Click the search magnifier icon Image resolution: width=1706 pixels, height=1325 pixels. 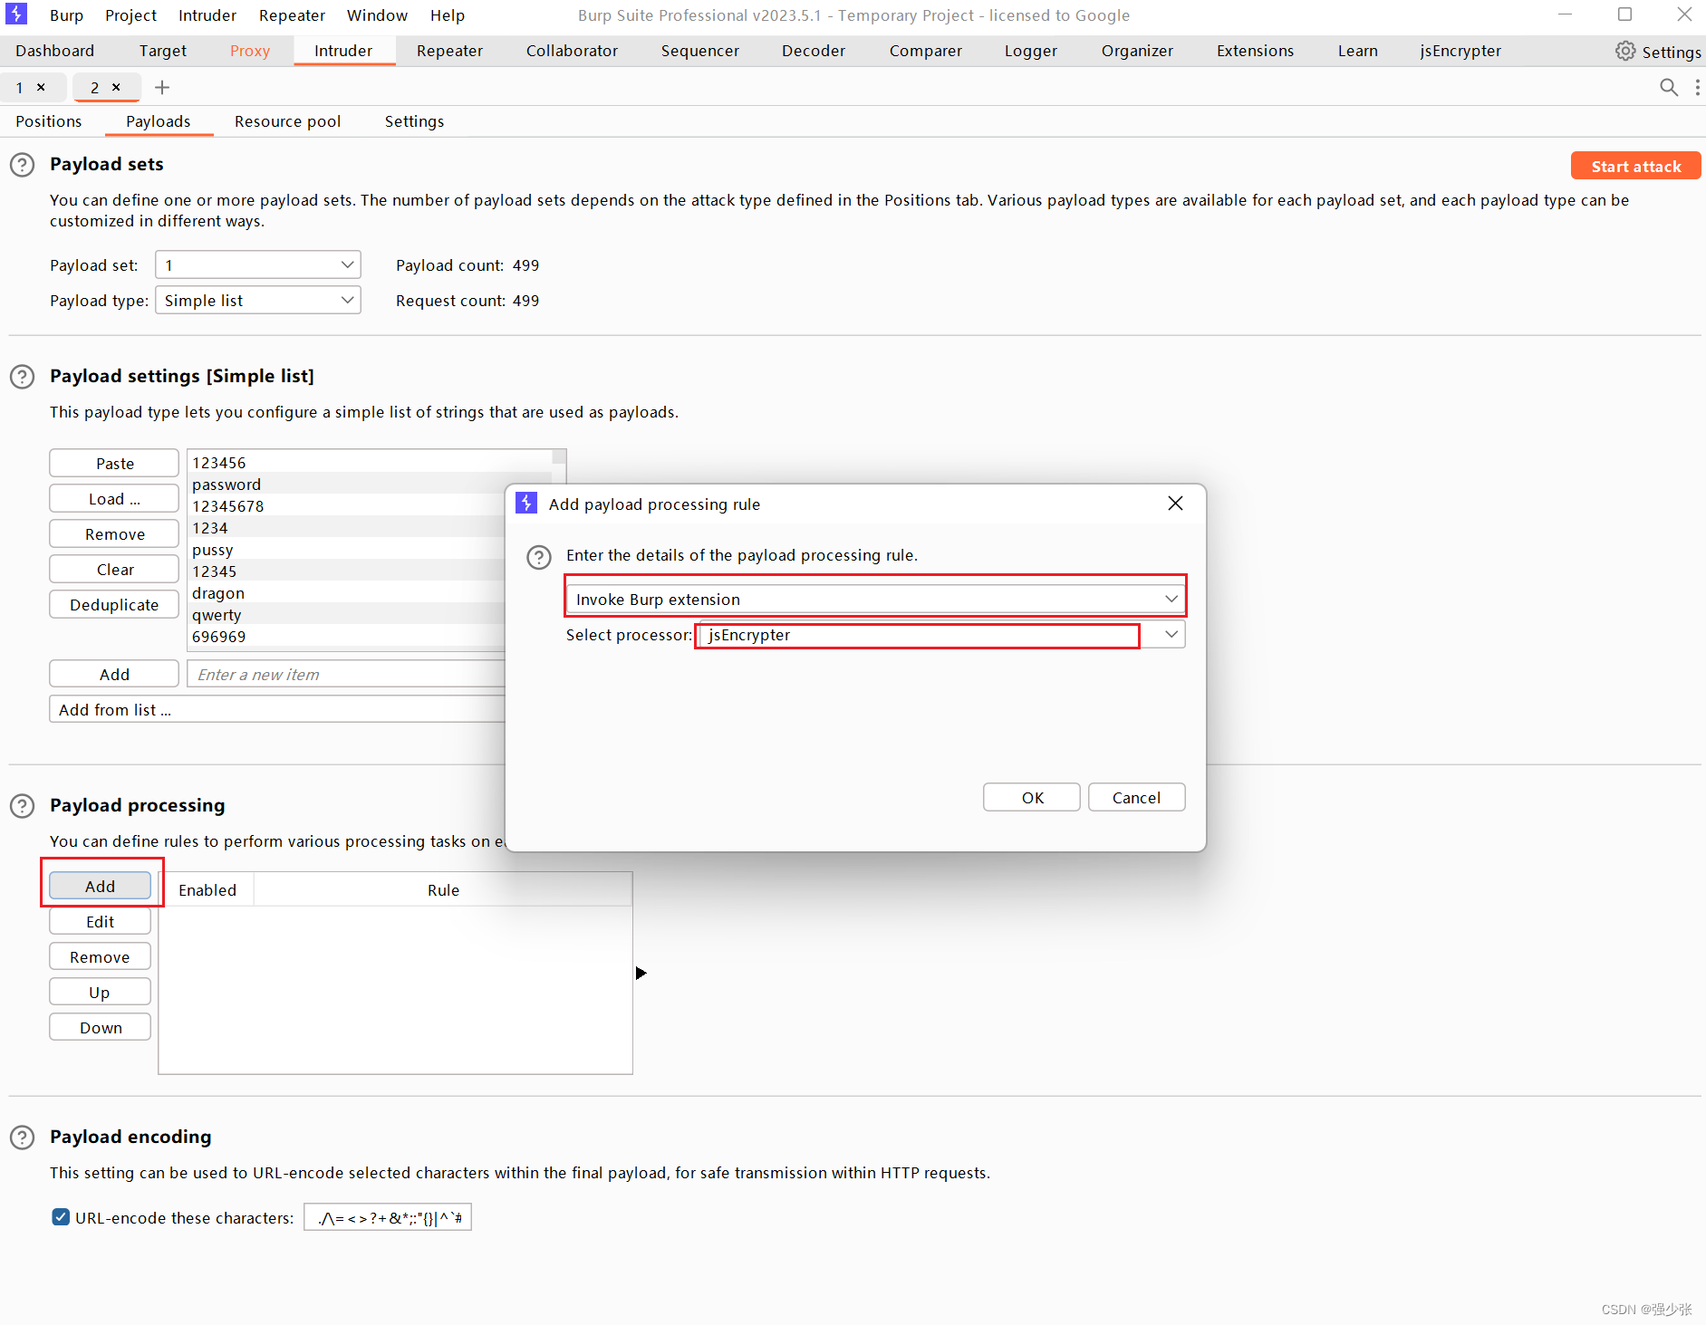pyautogui.click(x=1668, y=87)
